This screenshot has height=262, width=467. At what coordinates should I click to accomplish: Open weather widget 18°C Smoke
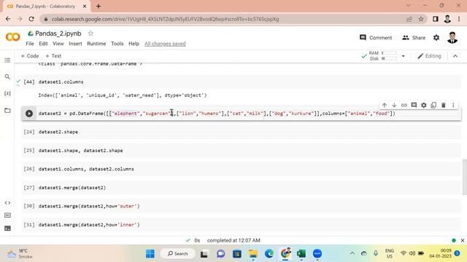[20, 253]
